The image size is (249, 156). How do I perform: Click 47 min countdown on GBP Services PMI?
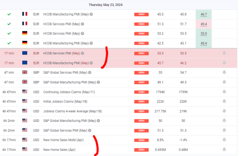9,73
